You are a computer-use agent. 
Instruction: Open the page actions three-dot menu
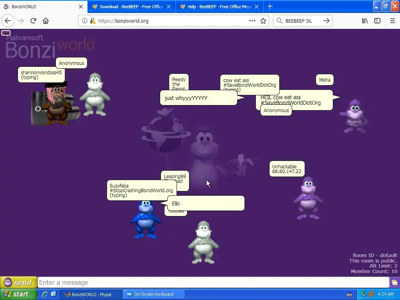(x=252, y=21)
